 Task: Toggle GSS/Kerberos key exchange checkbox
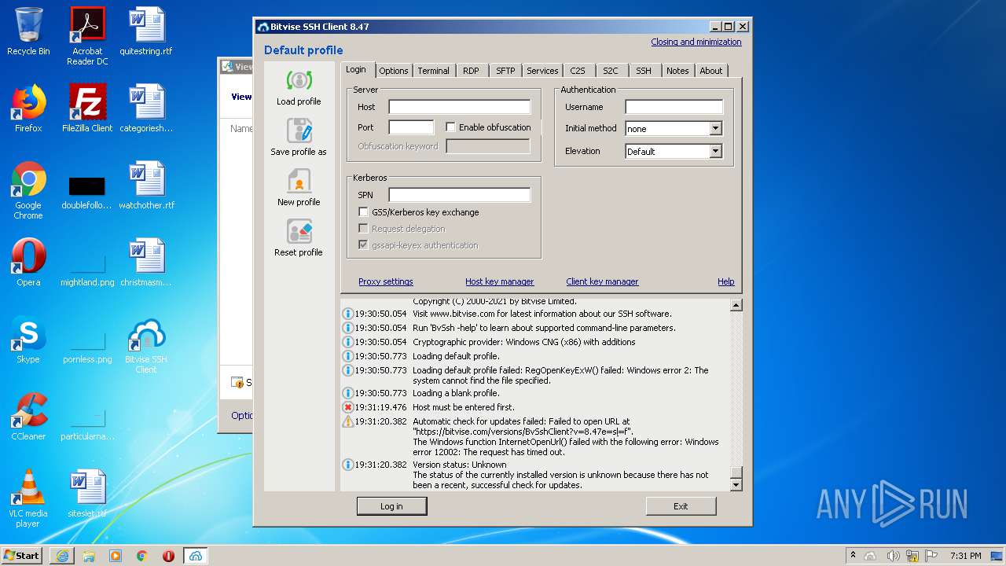(x=363, y=211)
